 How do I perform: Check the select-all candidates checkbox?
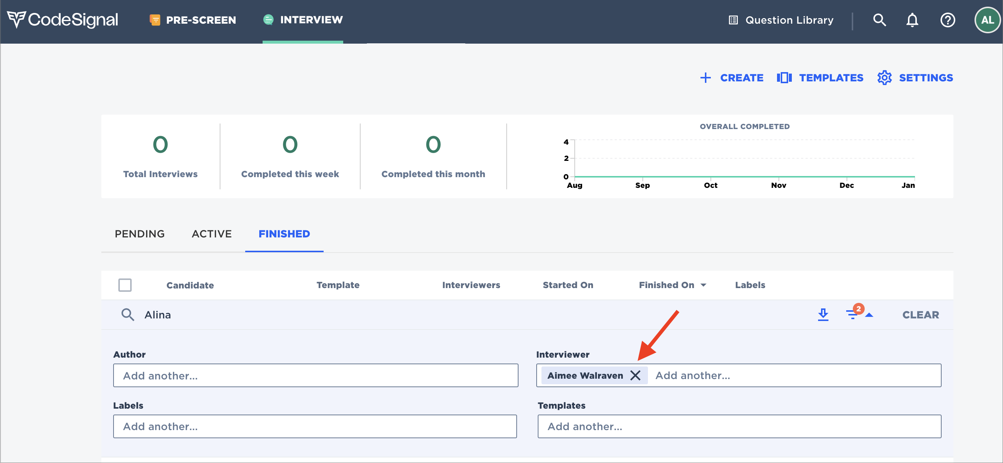[x=125, y=285]
